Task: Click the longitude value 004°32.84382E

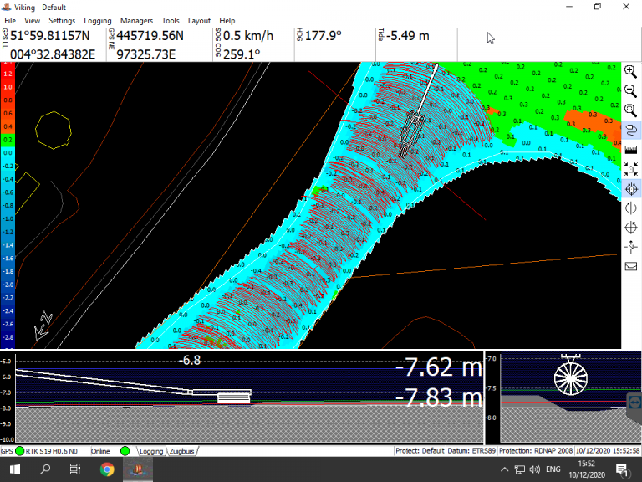Action: point(53,54)
